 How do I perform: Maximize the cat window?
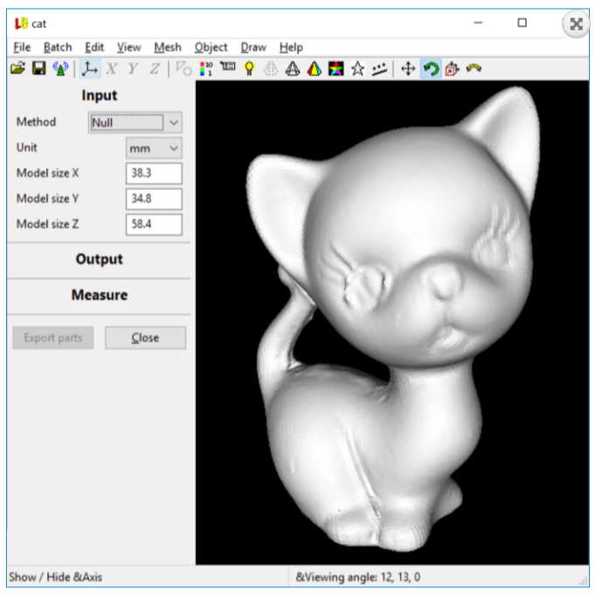click(x=522, y=23)
